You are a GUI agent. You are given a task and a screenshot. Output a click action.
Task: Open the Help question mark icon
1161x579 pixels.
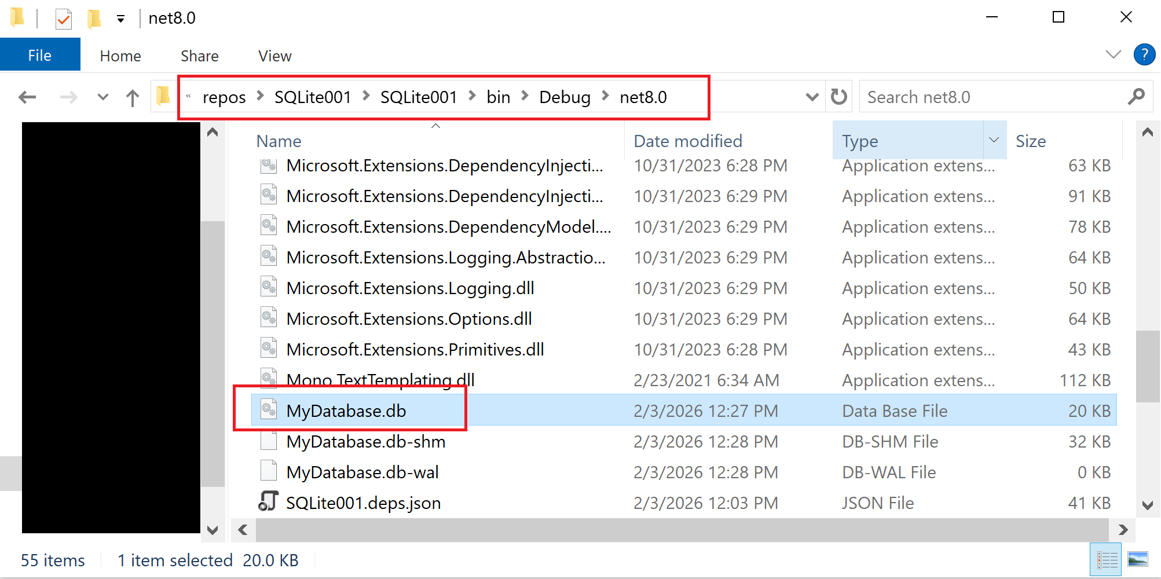coord(1144,55)
